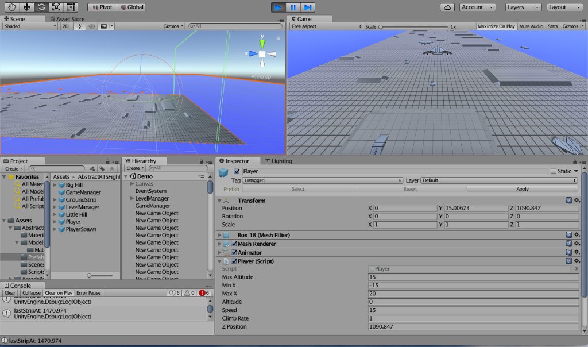Click the Pause button
Screen dimensions: 588x347
pos(293,7)
